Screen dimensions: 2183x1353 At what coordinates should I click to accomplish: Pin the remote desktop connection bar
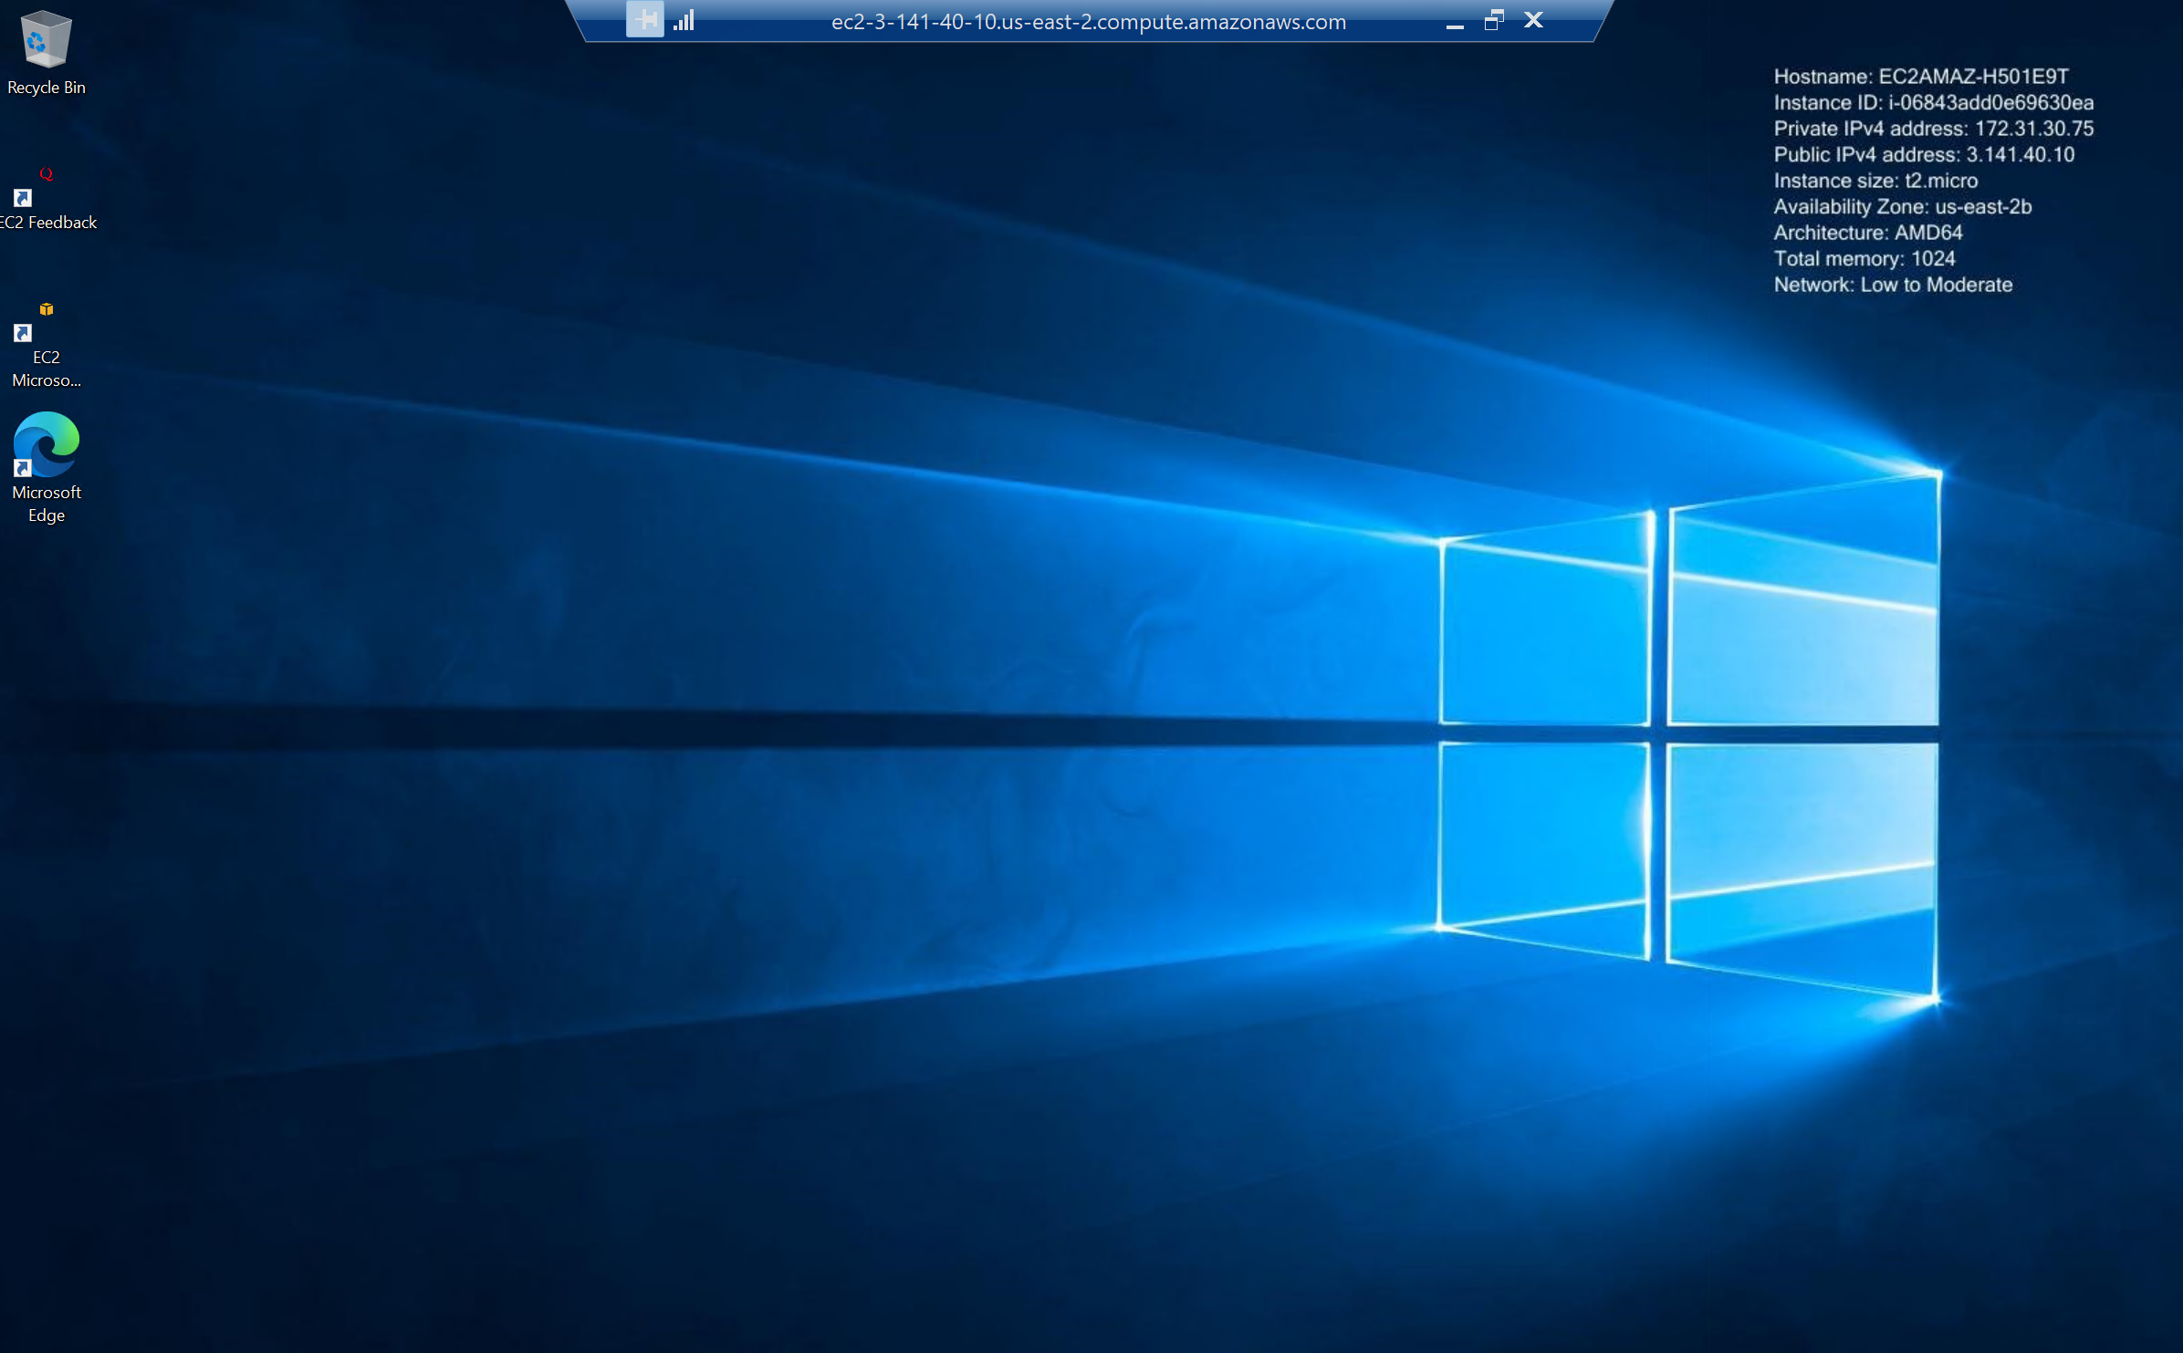644,19
